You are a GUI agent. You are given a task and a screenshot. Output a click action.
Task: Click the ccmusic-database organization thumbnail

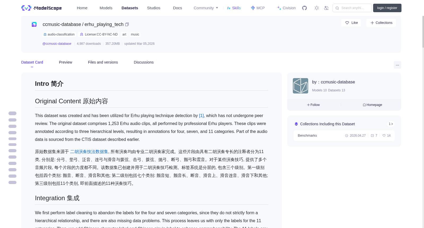(301, 86)
